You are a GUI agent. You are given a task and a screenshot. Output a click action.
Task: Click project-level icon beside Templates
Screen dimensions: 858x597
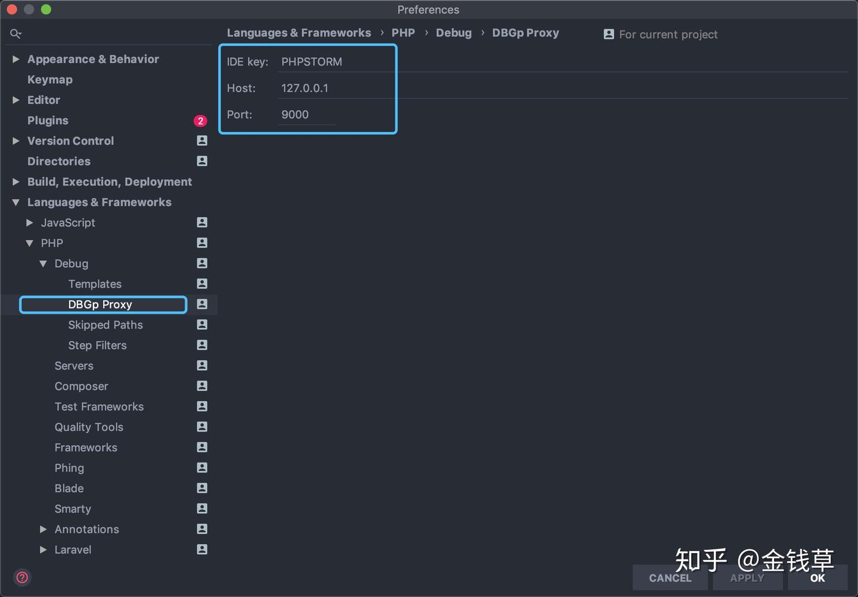pos(202,283)
